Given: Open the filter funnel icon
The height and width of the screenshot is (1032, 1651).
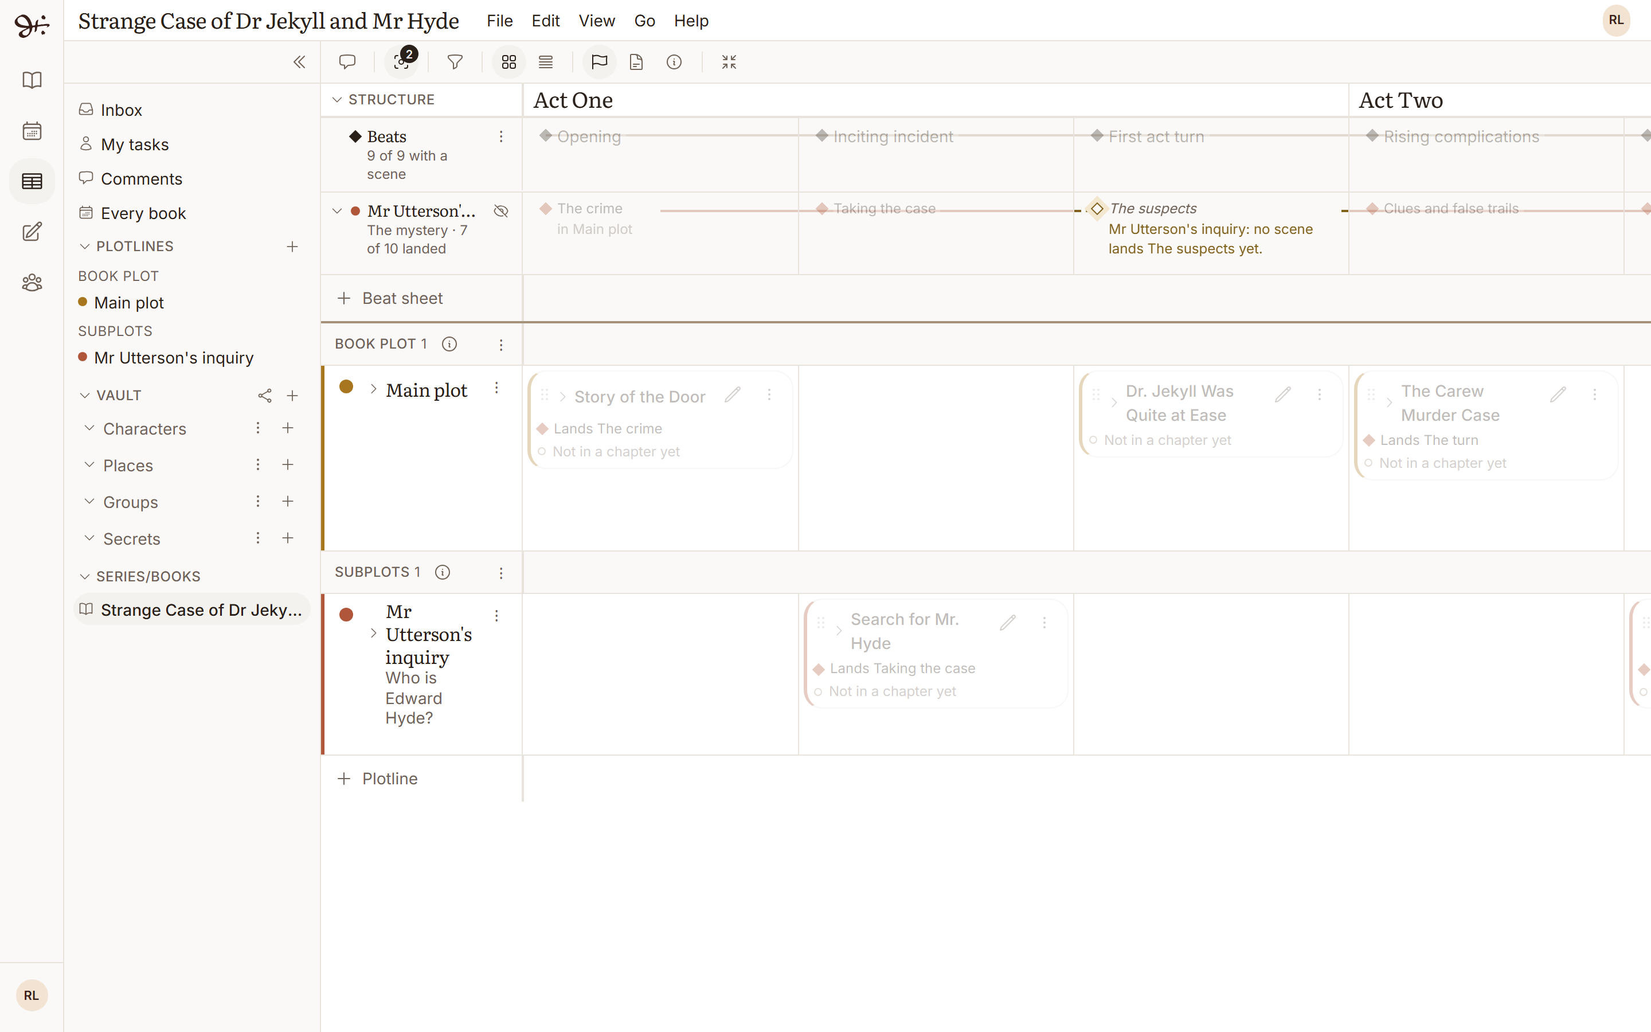Looking at the screenshot, I should click(455, 62).
